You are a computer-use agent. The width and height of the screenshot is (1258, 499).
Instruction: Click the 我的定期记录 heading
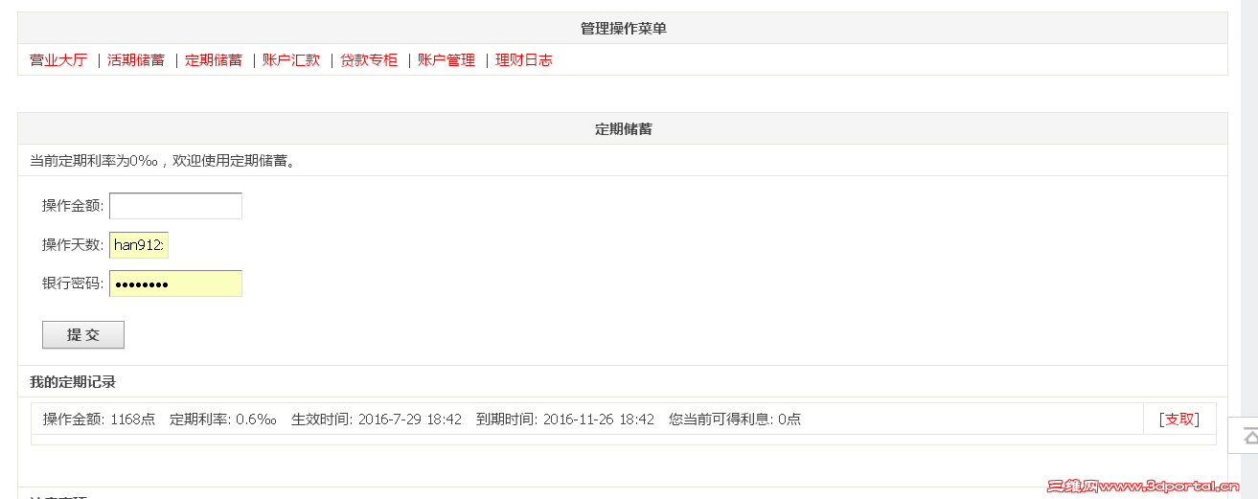click(73, 381)
